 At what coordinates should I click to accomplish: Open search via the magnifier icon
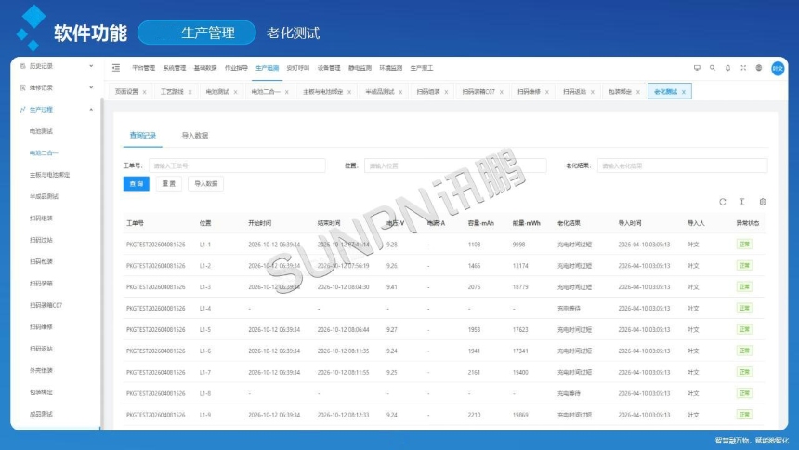[x=713, y=68]
